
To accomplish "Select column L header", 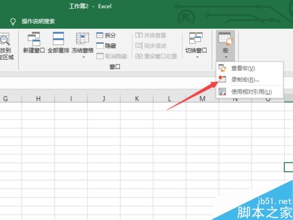I will point(169,98).
